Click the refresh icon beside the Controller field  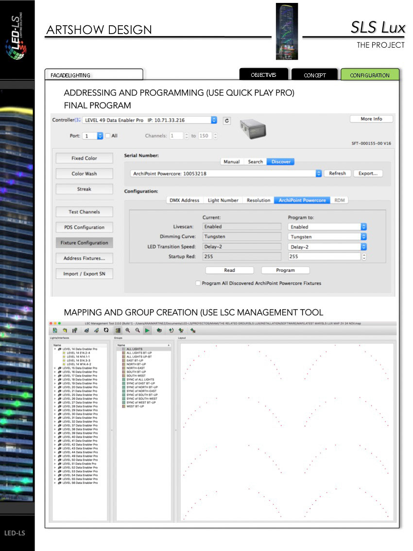point(226,121)
